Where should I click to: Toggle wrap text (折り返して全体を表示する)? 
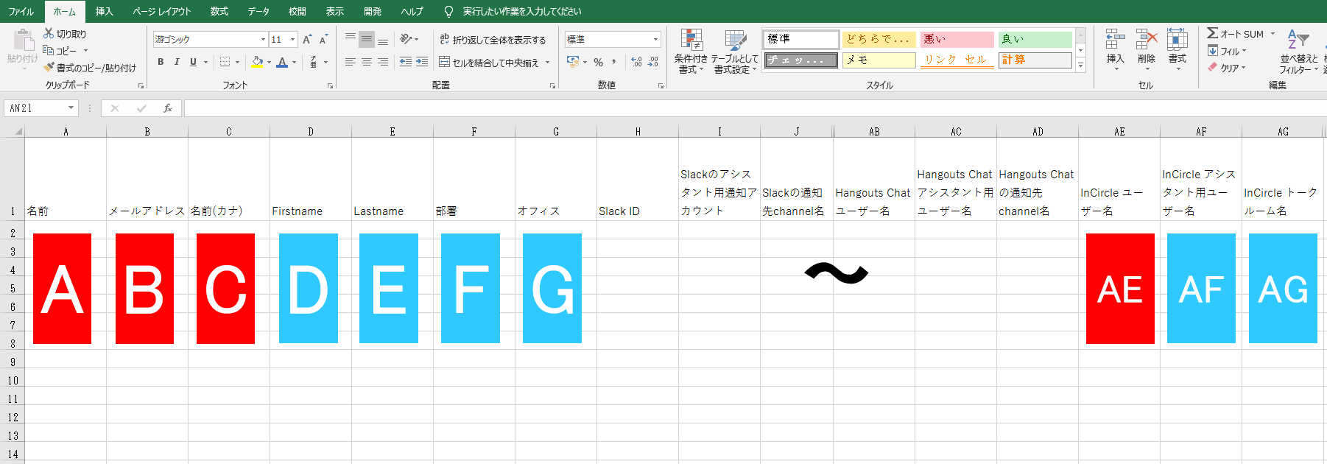[x=492, y=40]
